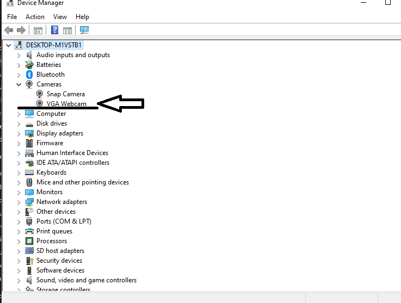Click the Processors chip icon

click(29, 241)
